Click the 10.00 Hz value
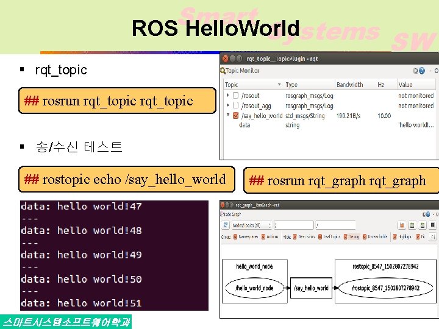This screenshot has height=329, width=439. coord(384,116)
